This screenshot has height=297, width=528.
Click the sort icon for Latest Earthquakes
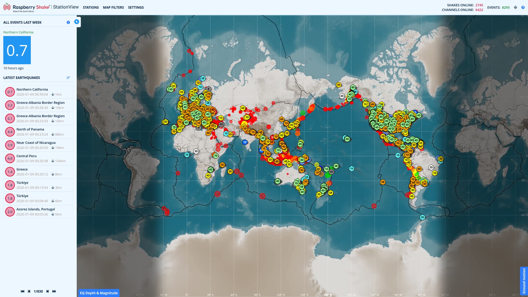[x=68, y=78]
